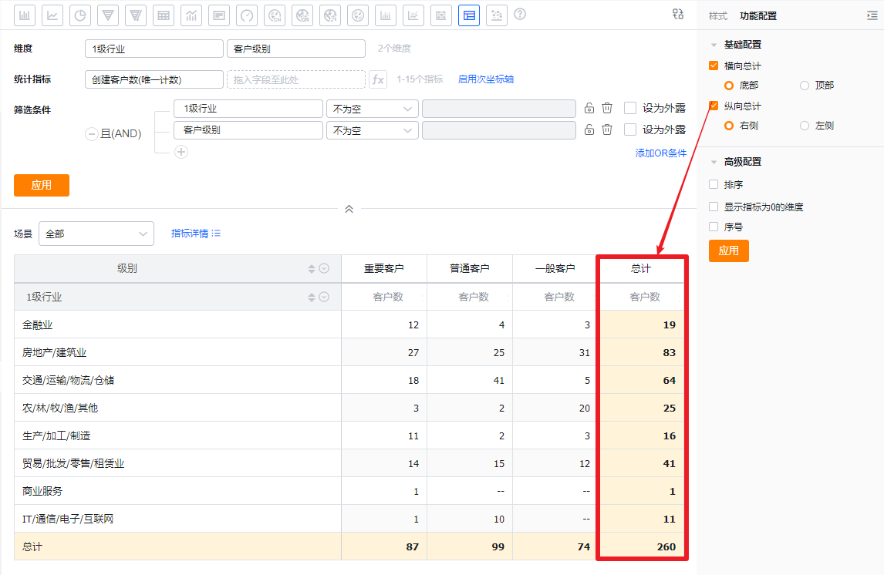Click the 添加OR条件 link

pyautogui.click(x=660, y=153)
